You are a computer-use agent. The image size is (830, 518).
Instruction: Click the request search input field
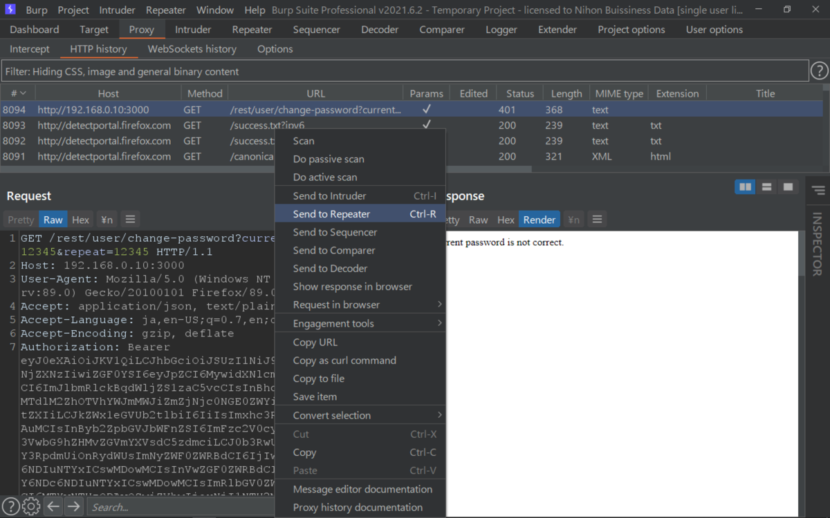(x=181, y=507)
